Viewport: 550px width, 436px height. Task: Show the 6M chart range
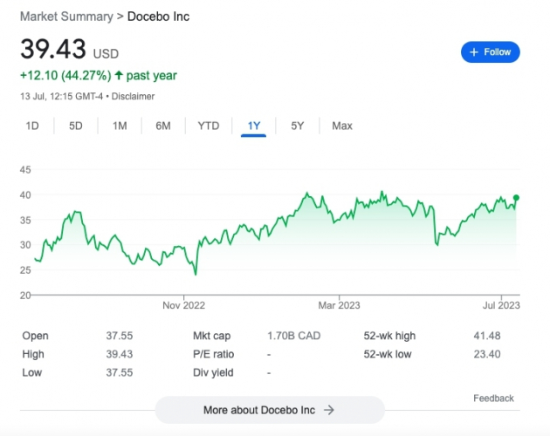click(163, 126)
